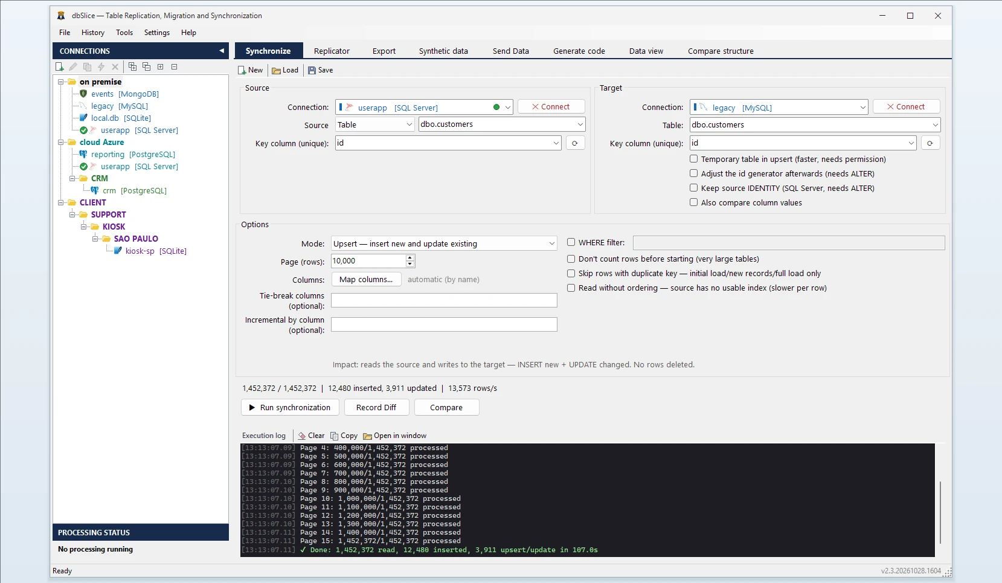Viewport: 1002px width, 583px height.
Task: Check Adjust the id generator afterwards
Action: (x=694, y=173)
